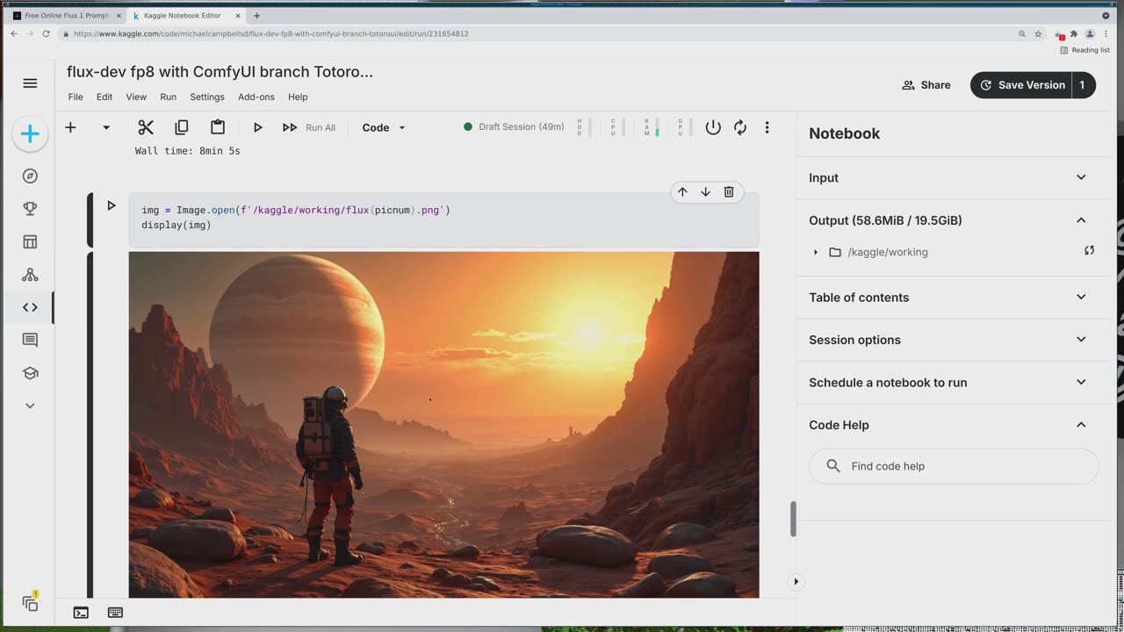This screenshot has width=1124, height=632.
Task: Click Draft Session status indicator
Action: (x=515, y=127)
